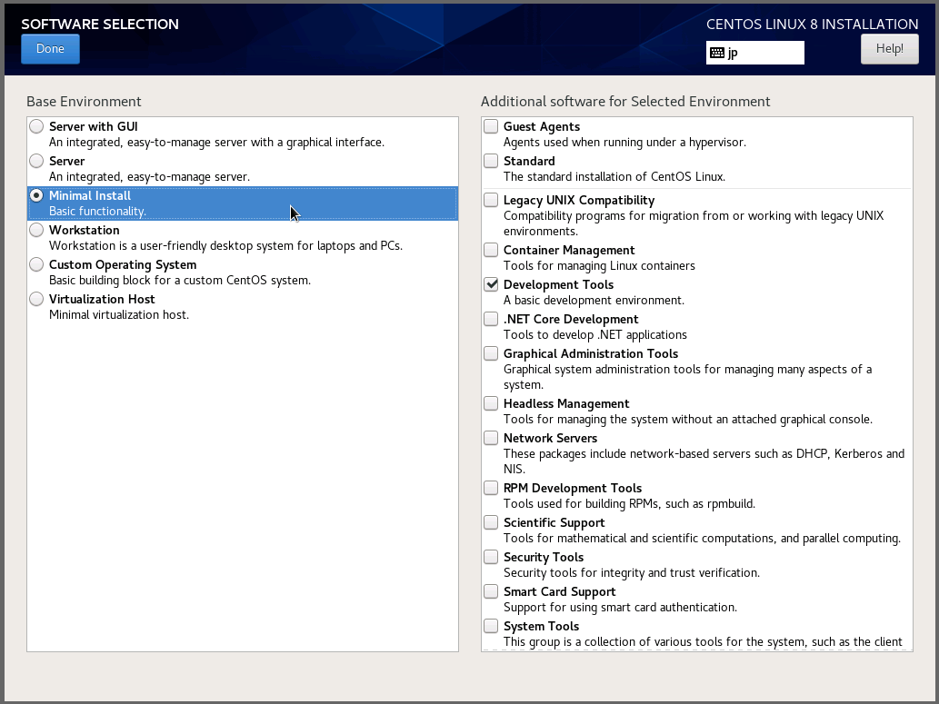Uncheck Development Tools checkbox

click(x=491, y=285)
